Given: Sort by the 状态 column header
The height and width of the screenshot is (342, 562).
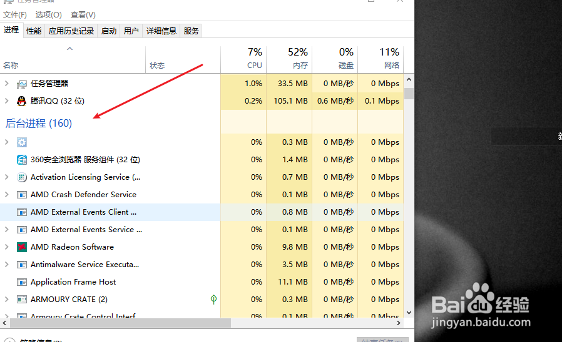Looking at the screenshot, I should coord(183,60).
